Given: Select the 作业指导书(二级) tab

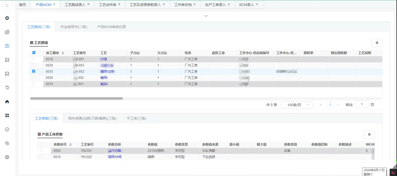Looking at the screenshot, I should [x=74, y=27].
